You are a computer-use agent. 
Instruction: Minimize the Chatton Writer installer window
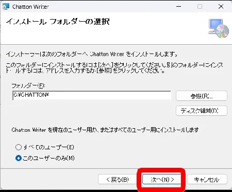click(179, 7)
